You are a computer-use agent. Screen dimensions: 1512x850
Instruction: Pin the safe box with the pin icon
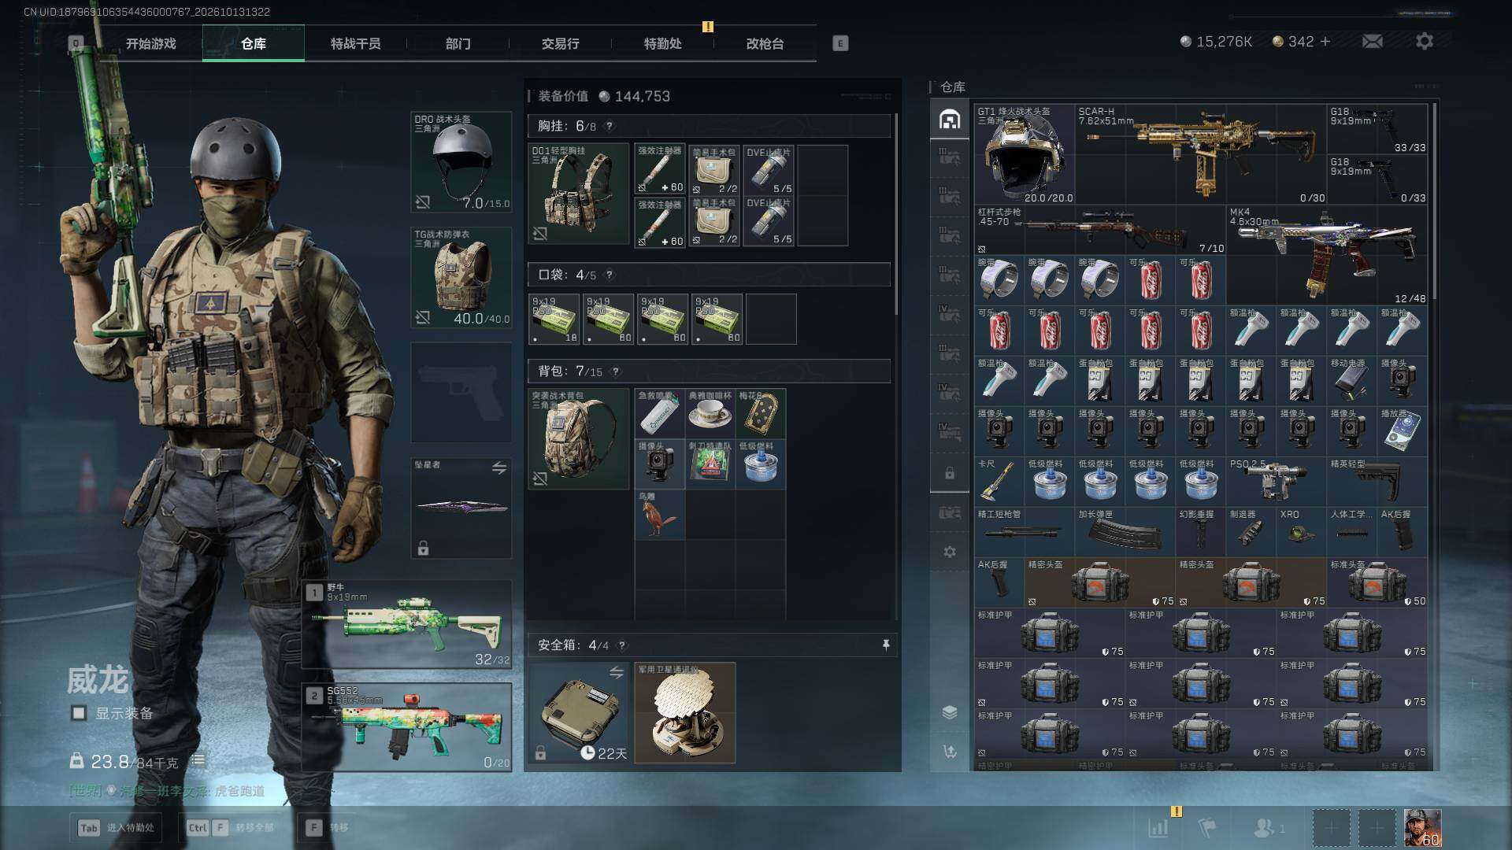tap(886, 645)
